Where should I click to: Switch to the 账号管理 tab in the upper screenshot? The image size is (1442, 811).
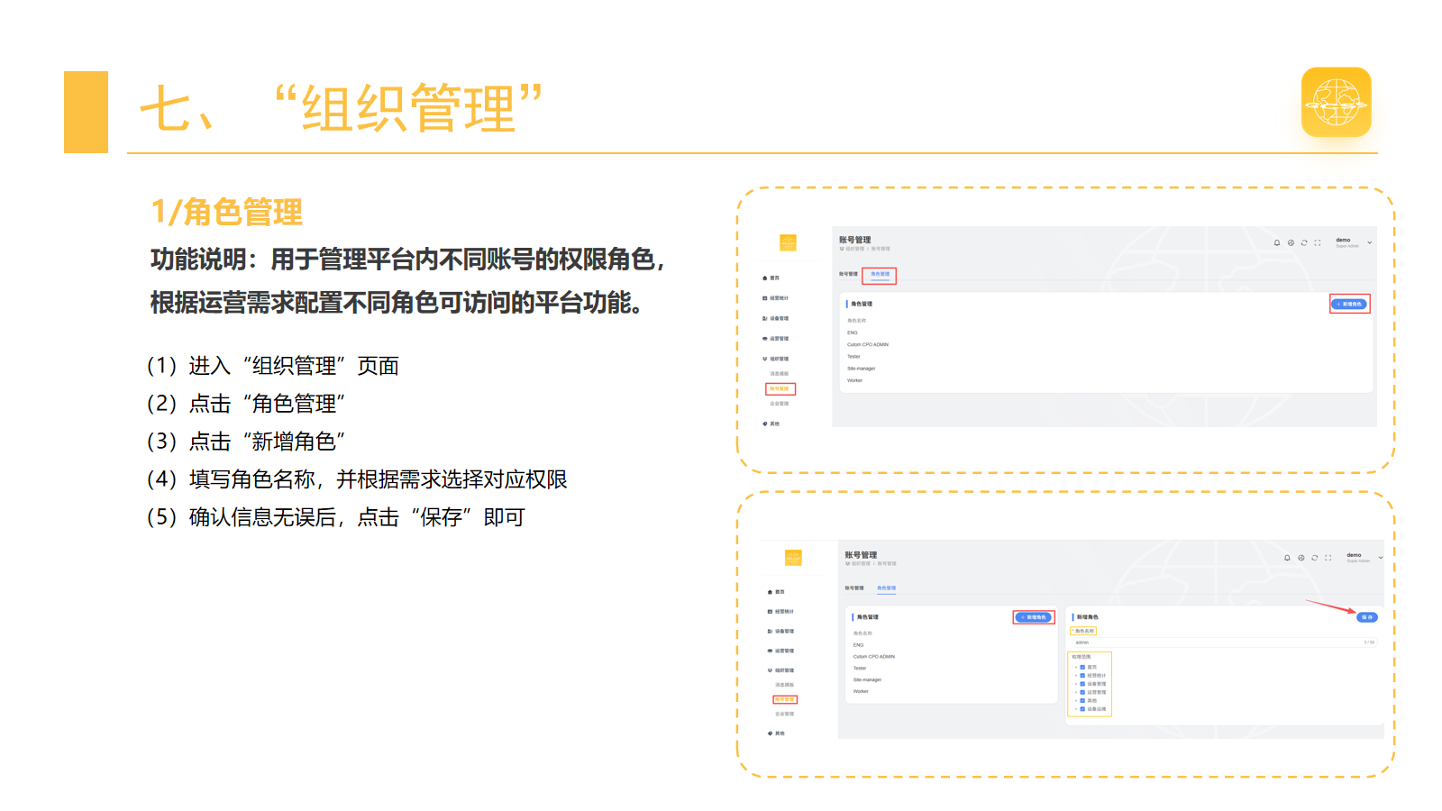[848, 274]
